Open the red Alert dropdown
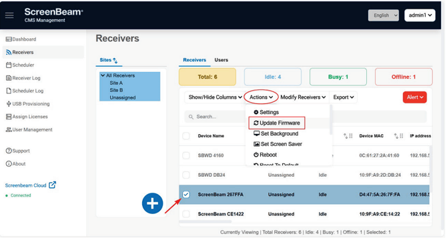The height and width of the screenshot is (240, 447). point(414,97)
